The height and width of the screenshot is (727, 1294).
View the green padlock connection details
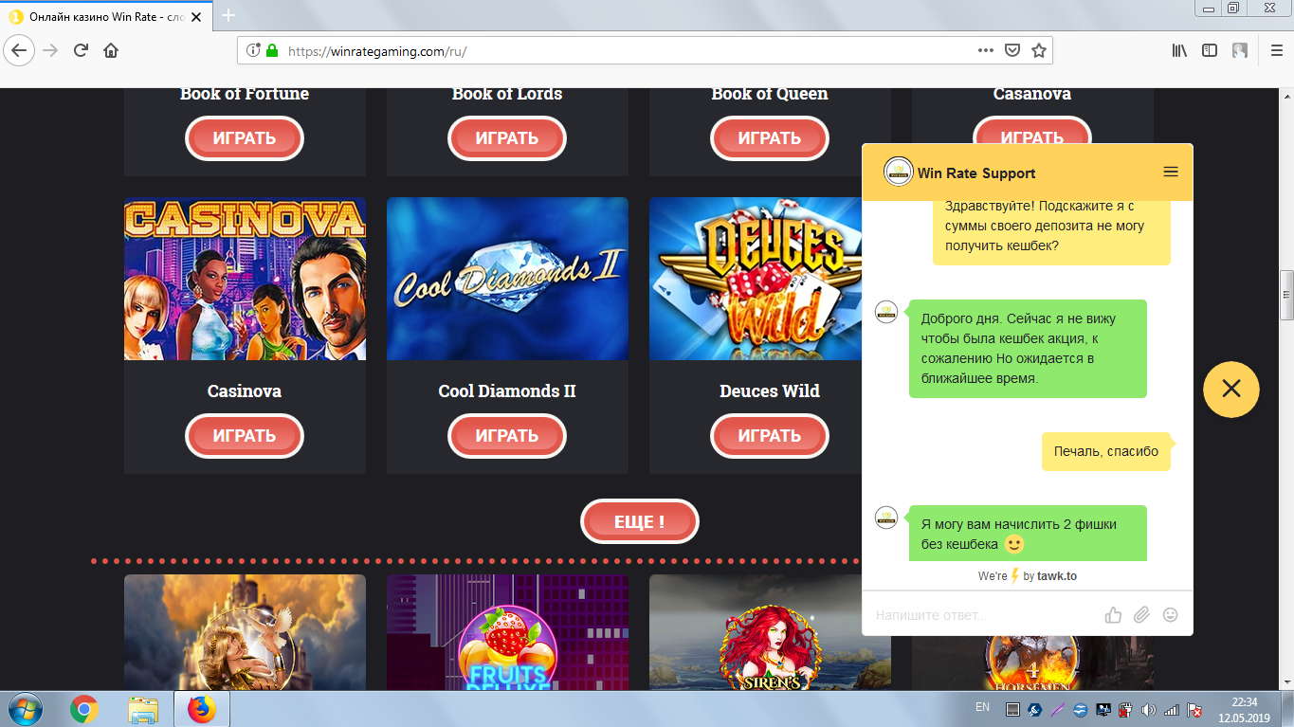pos(272,50)
